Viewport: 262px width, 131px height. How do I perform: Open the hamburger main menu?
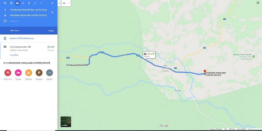(5, 3)
